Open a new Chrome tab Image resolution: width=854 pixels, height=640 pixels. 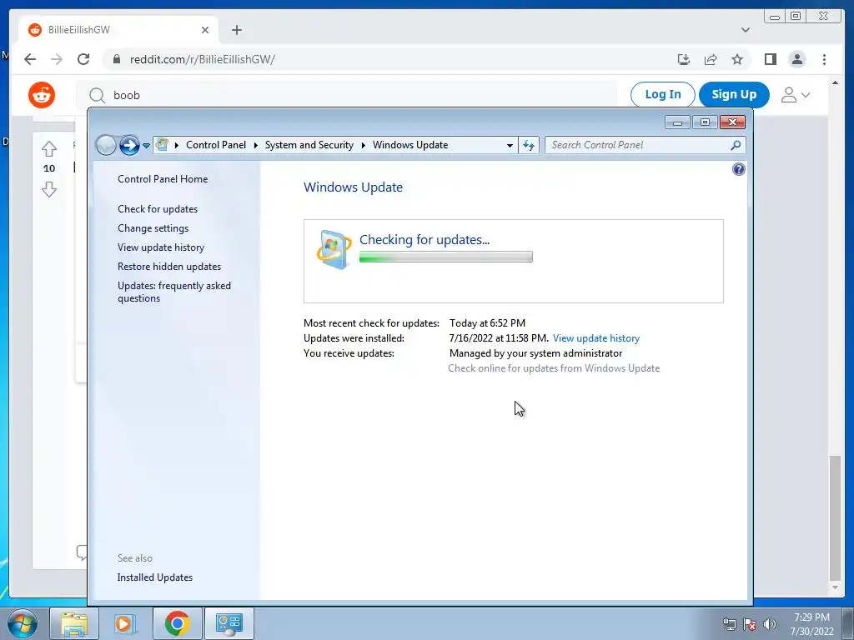236,30
